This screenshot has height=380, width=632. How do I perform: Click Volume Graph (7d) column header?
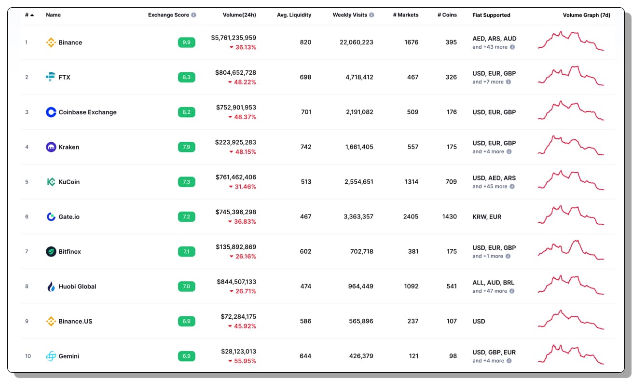586,15
